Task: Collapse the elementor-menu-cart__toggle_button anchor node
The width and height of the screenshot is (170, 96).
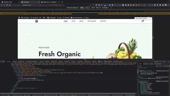Action: (16, 73)
